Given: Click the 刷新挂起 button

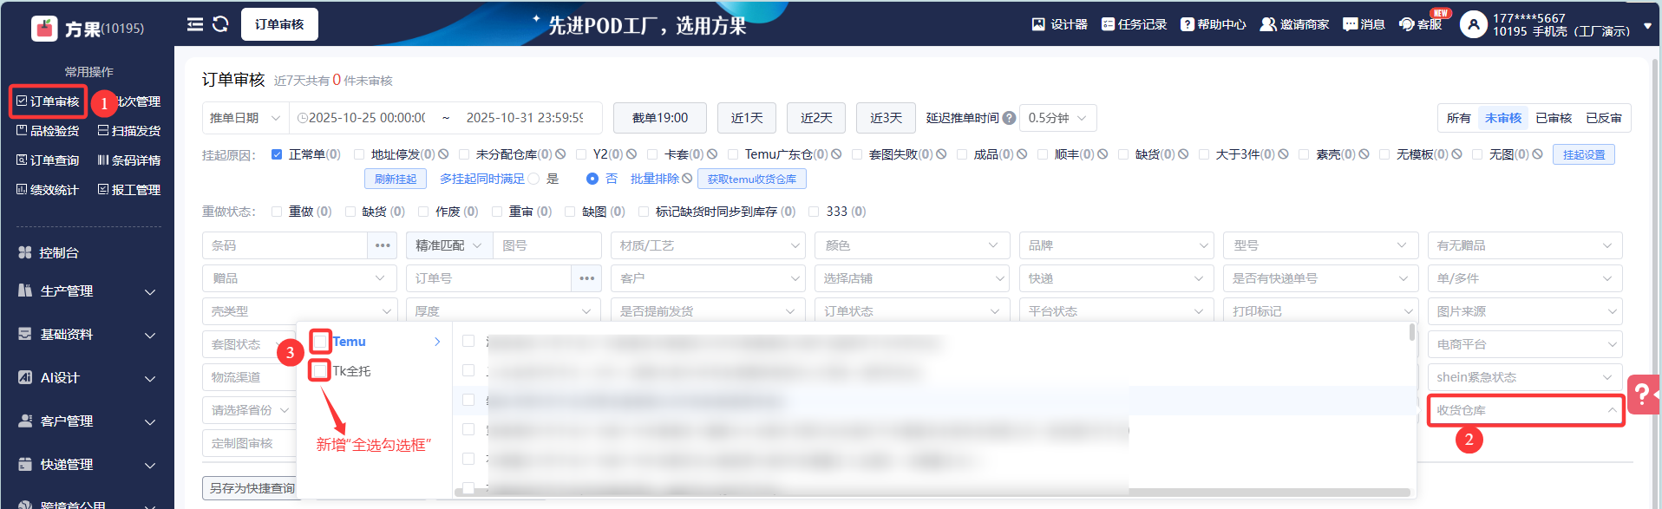Looking at the screenshot, I should click(x=396, y=179).
